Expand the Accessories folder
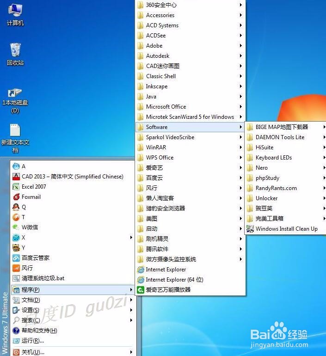326x356 pixels. coord(190,15)
